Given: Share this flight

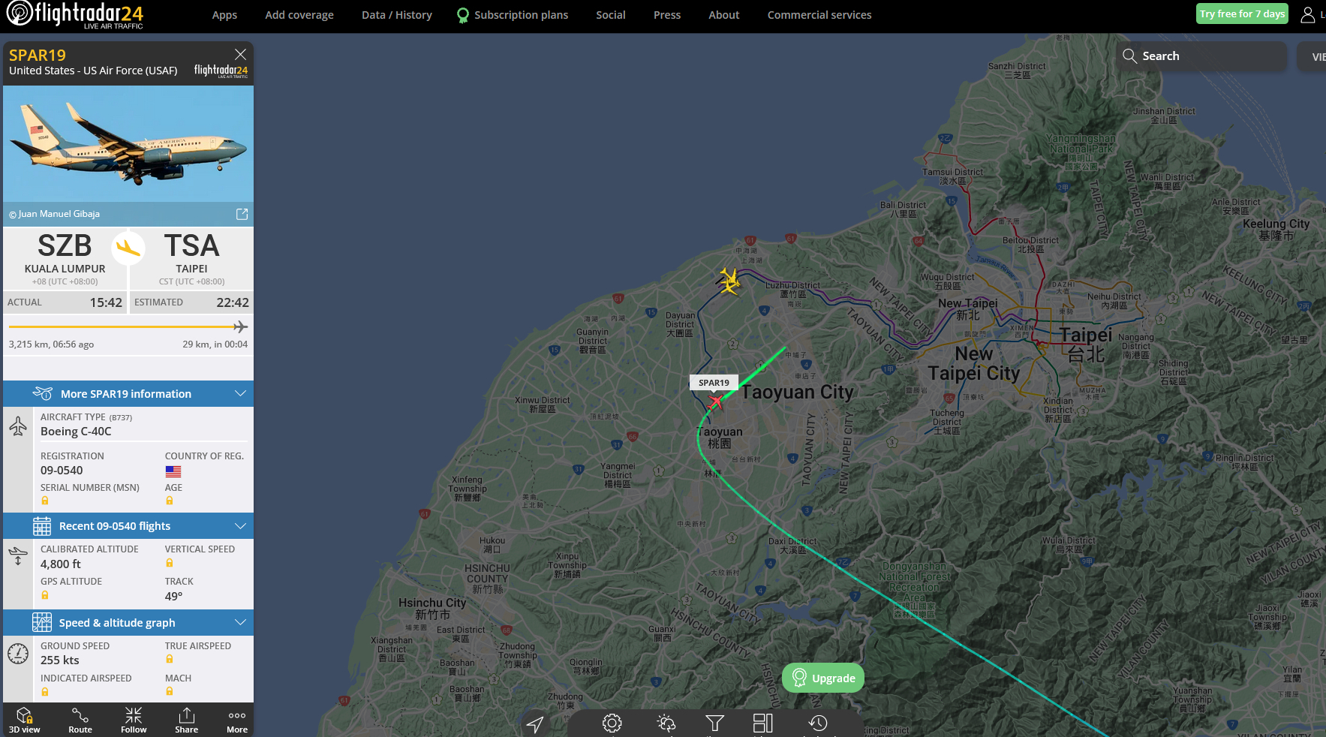Looking at the screenshot, I should pos(187,720).
